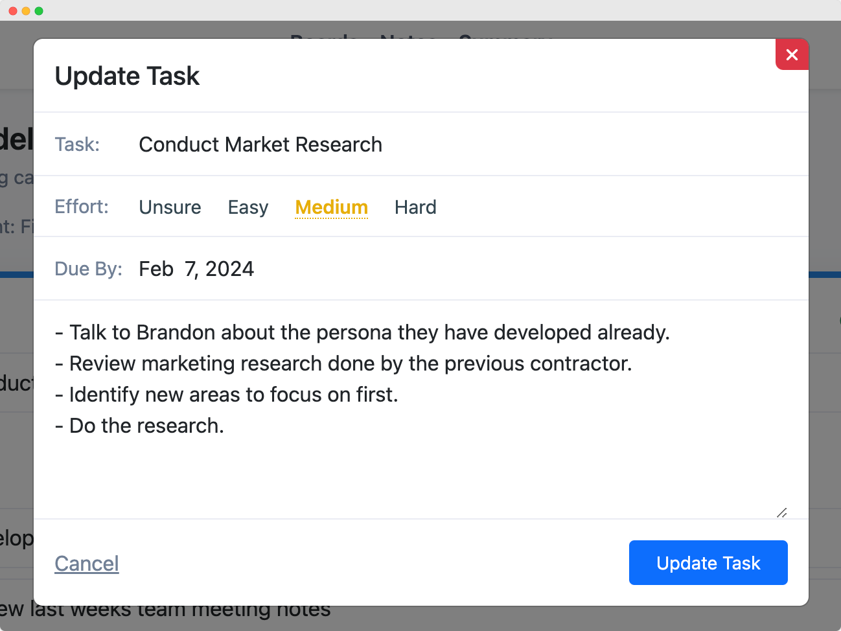This screenshot has width=841, height=631.
Task: Select the year '2024' in due date
Action: (229, 269)
